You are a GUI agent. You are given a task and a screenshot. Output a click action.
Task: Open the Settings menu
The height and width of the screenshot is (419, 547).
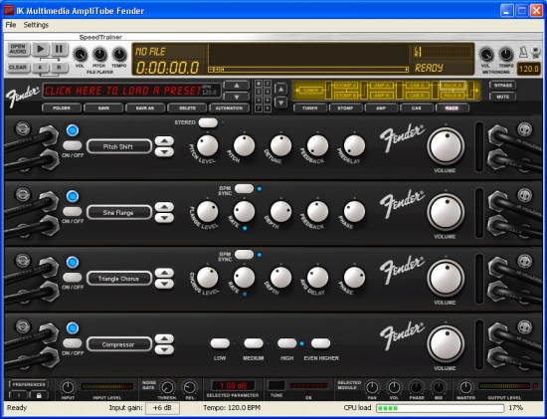point(36,25)
